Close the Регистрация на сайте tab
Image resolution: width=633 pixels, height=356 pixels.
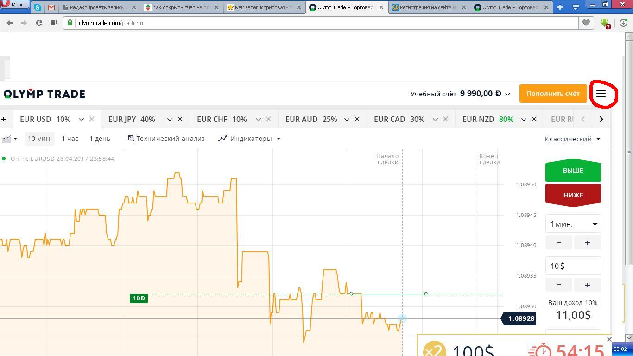coord(464,7)
